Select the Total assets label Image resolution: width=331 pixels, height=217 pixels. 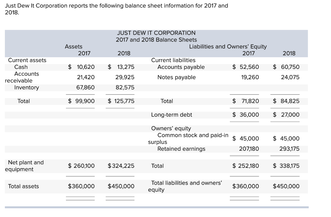pos(23,186)
